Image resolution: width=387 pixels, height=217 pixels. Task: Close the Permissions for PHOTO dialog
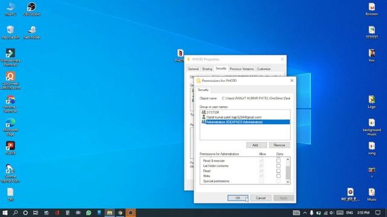(x=291, y=80)
